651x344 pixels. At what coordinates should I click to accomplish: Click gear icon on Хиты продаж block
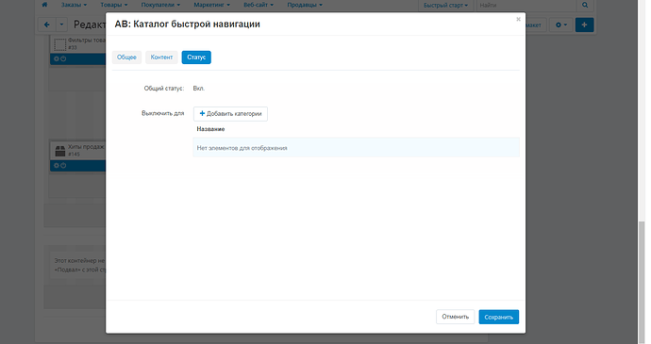coord(57,166)
